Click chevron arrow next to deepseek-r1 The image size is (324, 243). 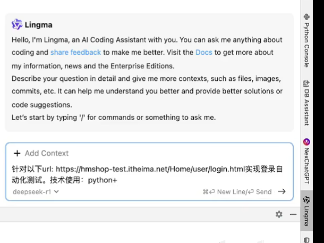coord(56,192)
